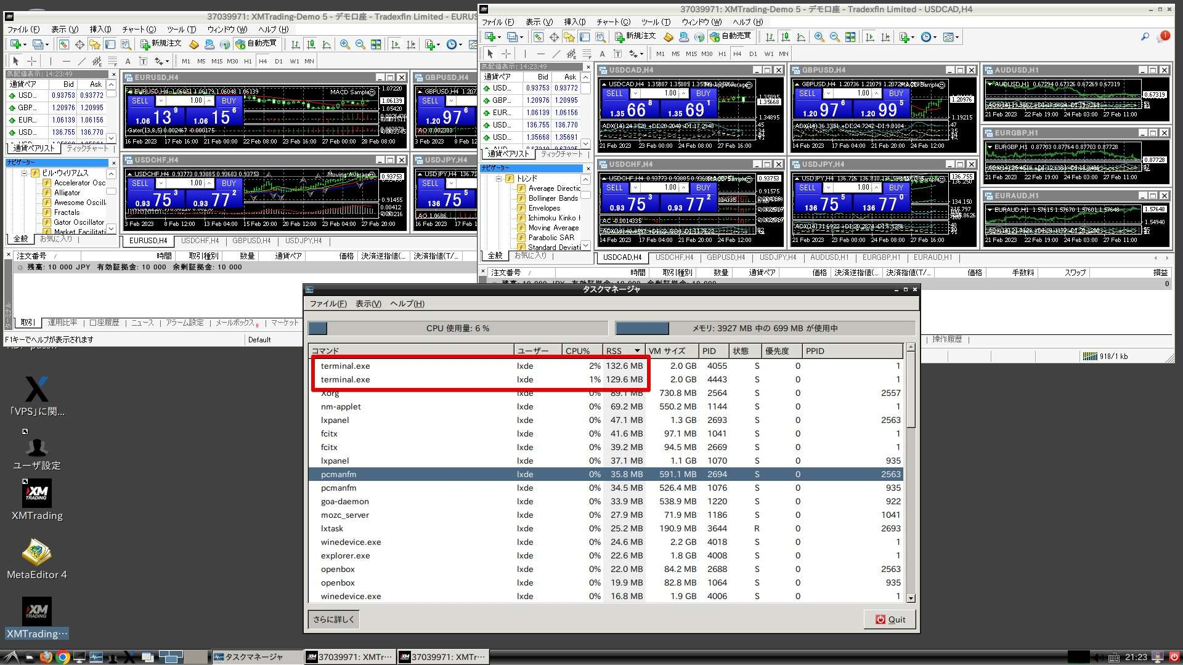The image size is (1183, 665).
Task: Open Profiles dropdown arrow in EURUSD window toolbar
Action: coord(46,44)
